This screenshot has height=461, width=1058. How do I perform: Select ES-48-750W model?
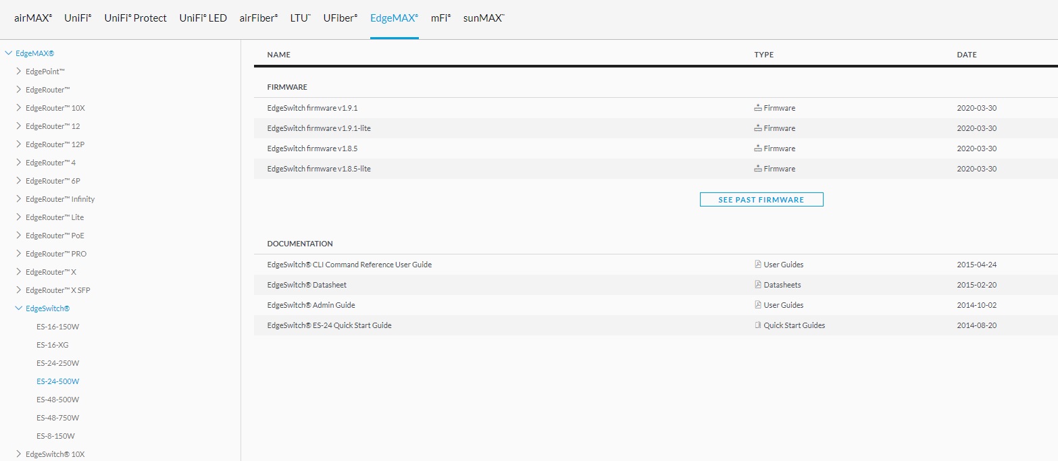coord(58,418)
